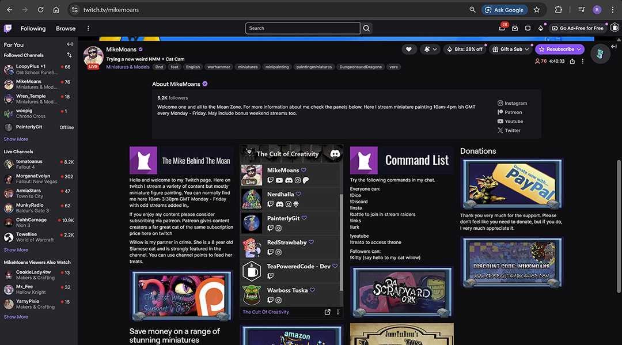Click the Twitch logo home icon

point(7,28)
